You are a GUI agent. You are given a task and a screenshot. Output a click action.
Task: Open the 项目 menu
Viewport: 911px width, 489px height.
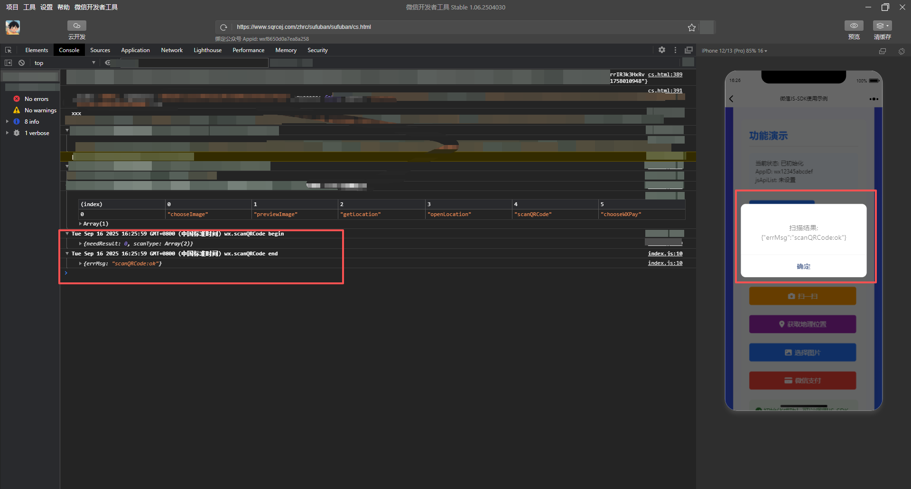(12, 7)
